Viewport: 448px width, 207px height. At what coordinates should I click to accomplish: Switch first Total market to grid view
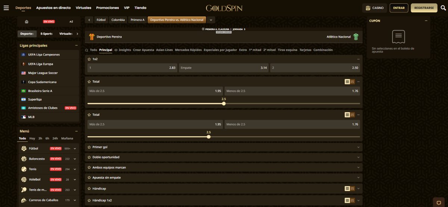pyautogui.click(x=347, y=82)
